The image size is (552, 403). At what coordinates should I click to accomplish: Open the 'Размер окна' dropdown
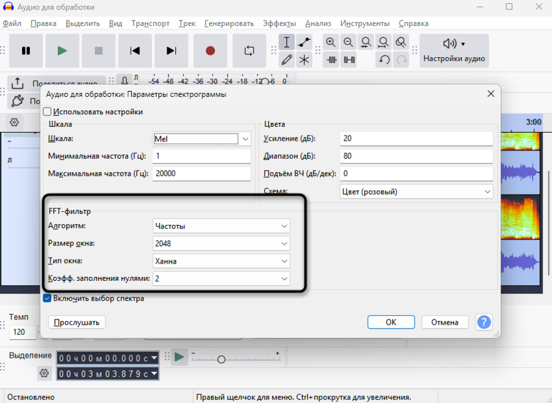click(x=221, y=244)
